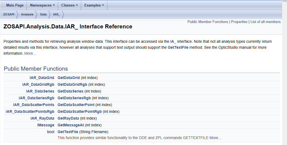This screenshot has height=145, width=287.
Task: Open the GetDataScatterPoint function link
Action: (76, 105)
